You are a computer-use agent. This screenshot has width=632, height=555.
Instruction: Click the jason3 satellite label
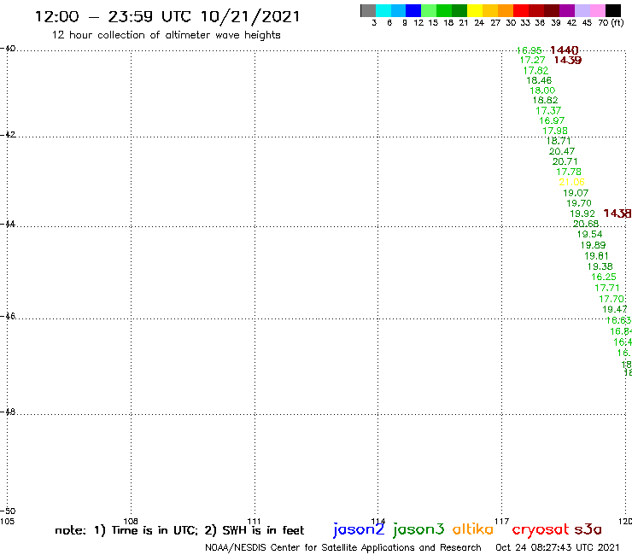pyautogui.click(x=418, y=529)
